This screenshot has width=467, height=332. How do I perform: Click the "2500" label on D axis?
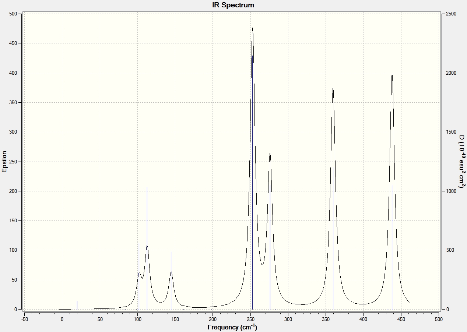(451, 14)
